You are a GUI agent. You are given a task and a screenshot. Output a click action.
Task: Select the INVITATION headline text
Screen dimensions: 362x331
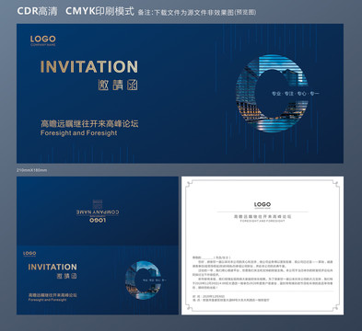pyautogui.click(x=89, y=67)
